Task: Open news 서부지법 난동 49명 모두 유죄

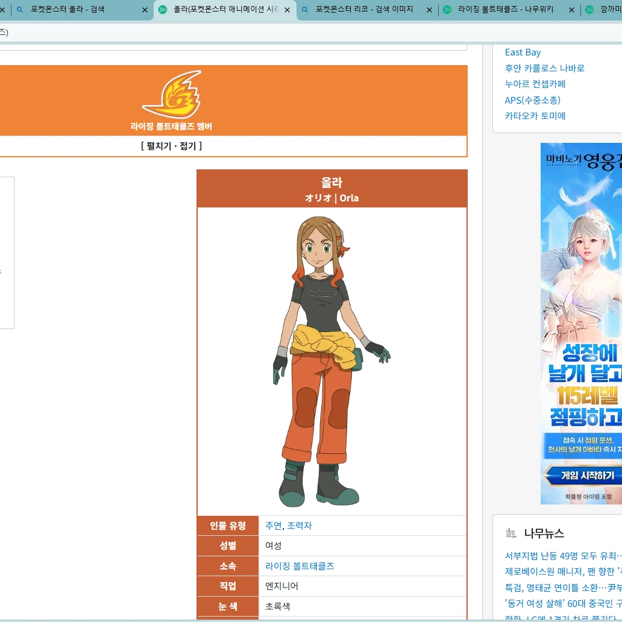Action: point(564,556)
